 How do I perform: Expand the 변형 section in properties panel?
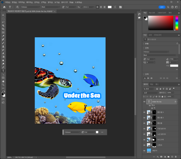click(147, 44)
